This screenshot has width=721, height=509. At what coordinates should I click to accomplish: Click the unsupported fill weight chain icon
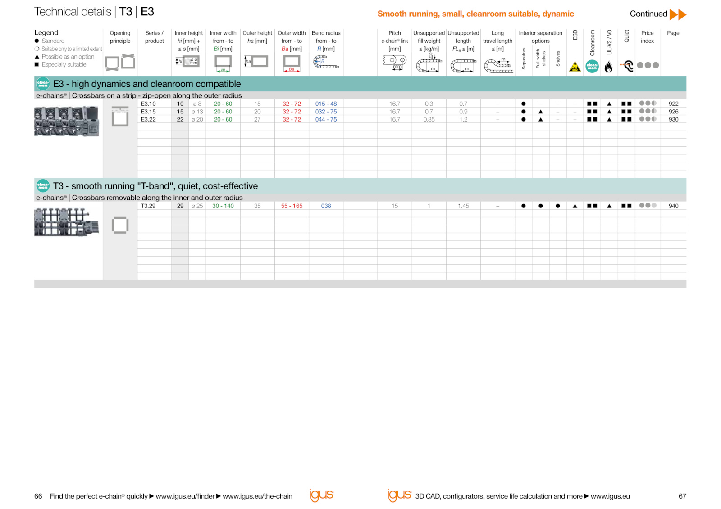(428, 63)
